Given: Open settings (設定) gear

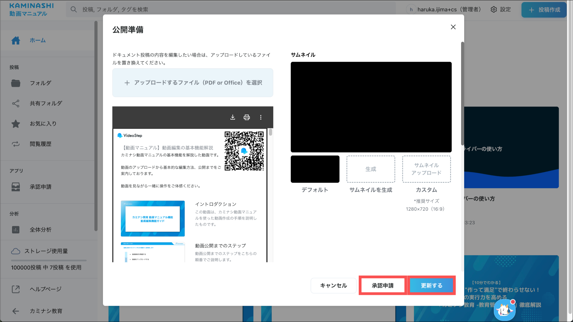Looking at the screenshot, I should point(494,10).
